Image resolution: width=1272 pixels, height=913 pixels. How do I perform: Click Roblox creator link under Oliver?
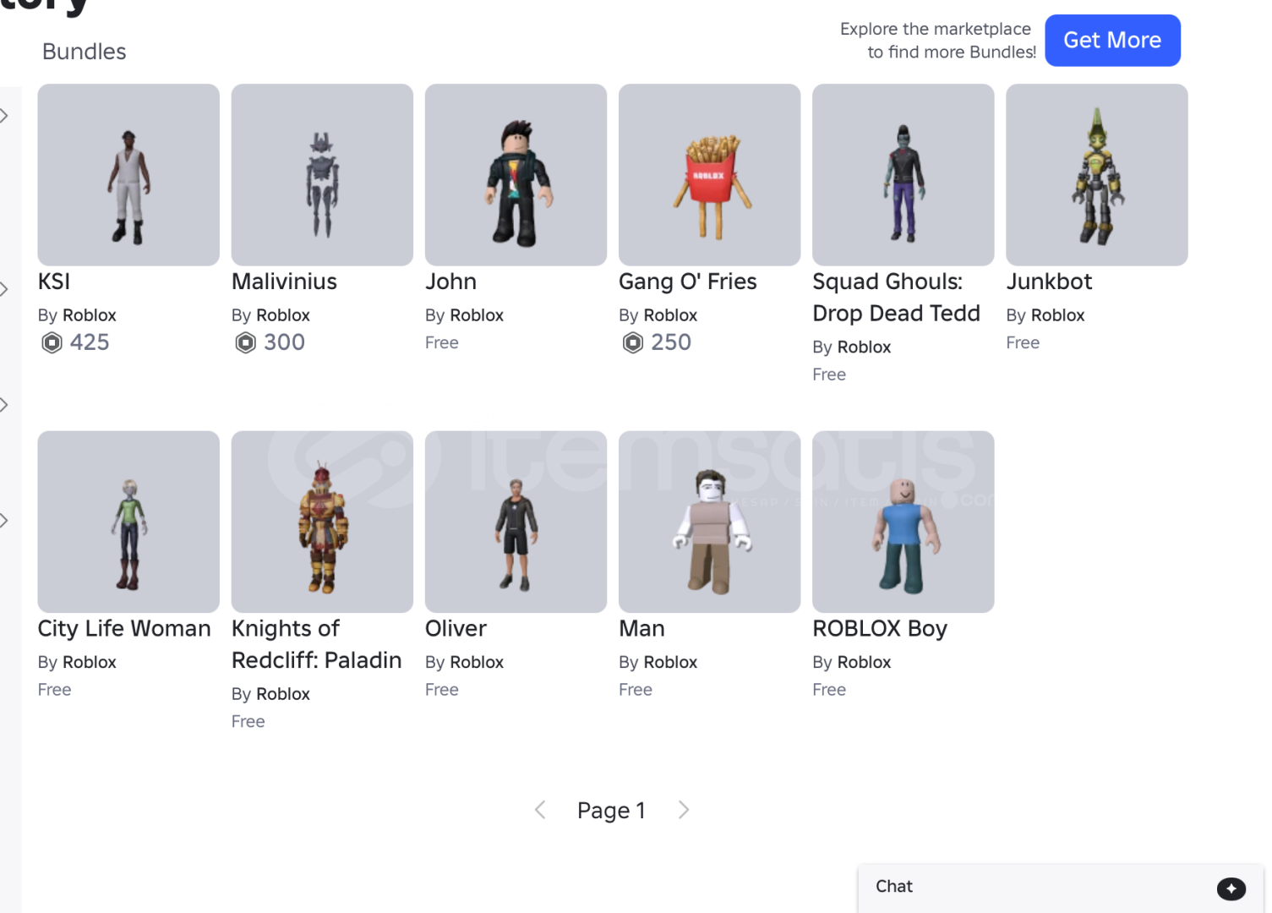(476, 663)
